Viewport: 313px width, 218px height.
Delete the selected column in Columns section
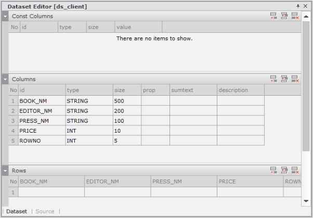pyautogui.click(x=295, y=79)
